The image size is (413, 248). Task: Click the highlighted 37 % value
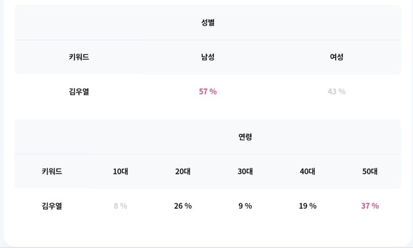point(370,206)
